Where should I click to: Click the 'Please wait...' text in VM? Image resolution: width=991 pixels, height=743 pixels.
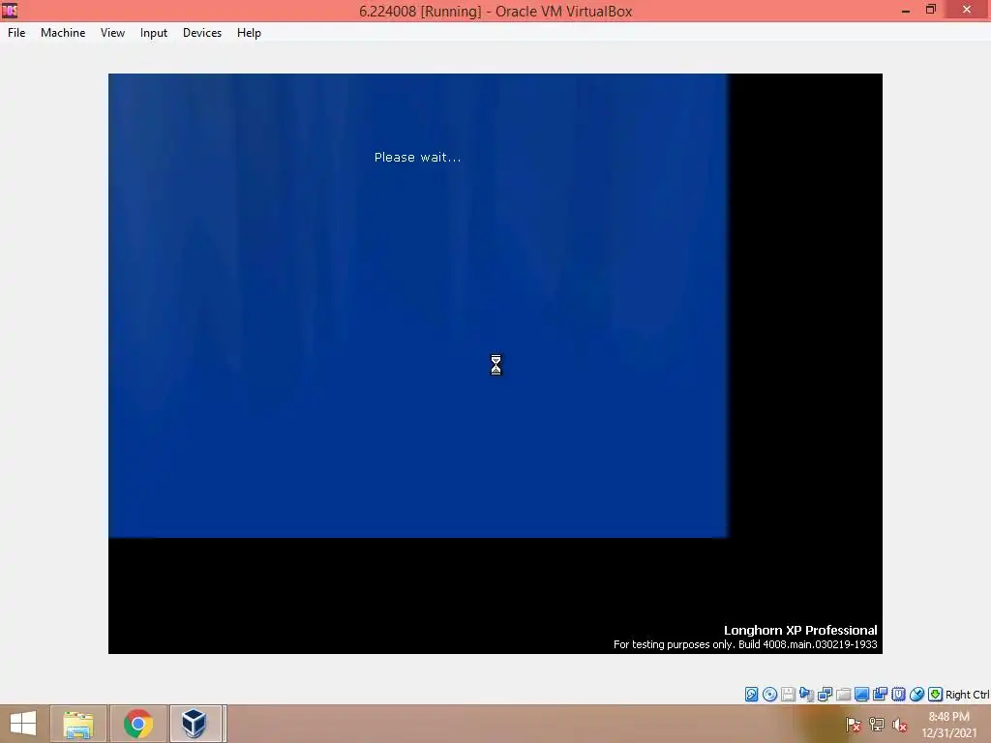pos(417,158)
